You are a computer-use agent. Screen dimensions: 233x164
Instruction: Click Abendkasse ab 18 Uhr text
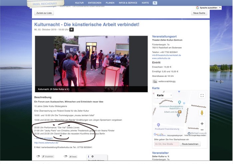(x=163, y=76)
